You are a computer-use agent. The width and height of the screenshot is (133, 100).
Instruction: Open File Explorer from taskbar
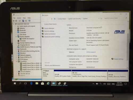[37, 83]
